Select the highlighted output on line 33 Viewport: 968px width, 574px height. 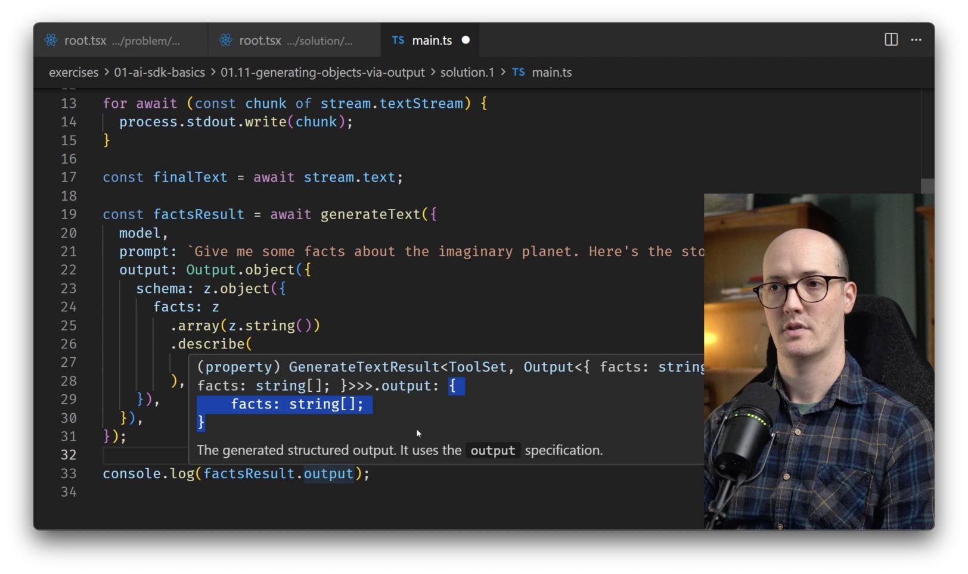pyautogui.click(x=328, y=473)
